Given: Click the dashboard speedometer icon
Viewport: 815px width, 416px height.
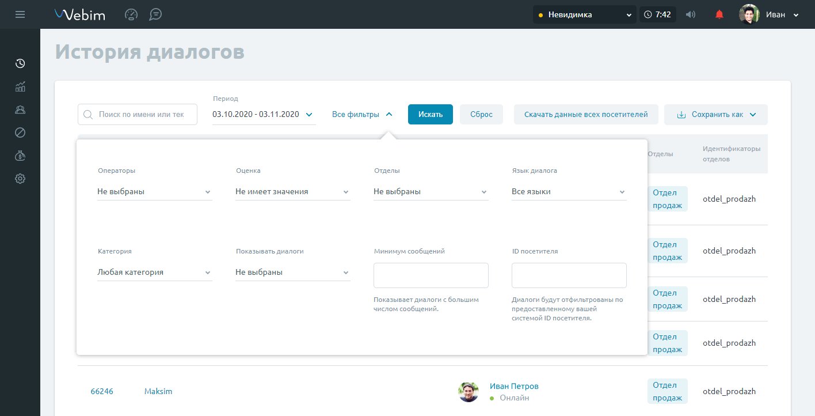Looking at the screenshot, I should pyautogui.click(x=131, y=14).
